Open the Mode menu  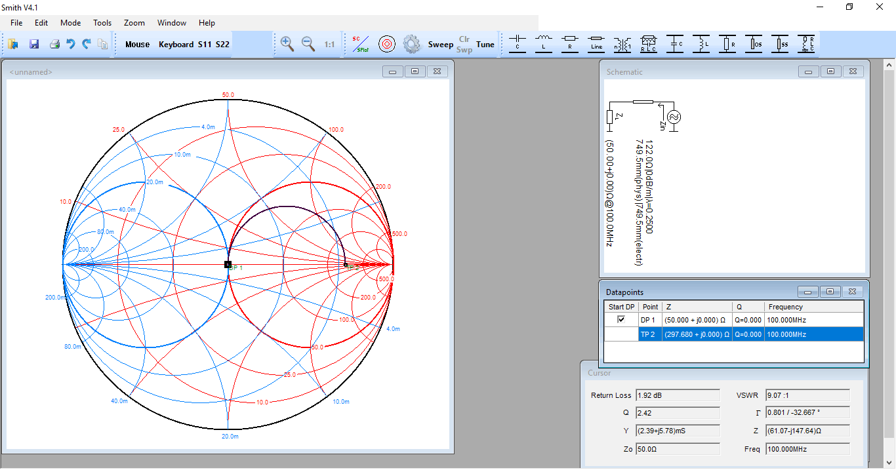(71, 23)
